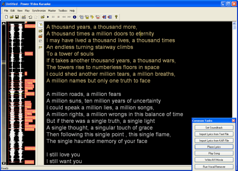This screenshot has height=171, width=238.
Task: Click lyric 'A thousand years, a thousand more,'
Action: pos(92,27)
